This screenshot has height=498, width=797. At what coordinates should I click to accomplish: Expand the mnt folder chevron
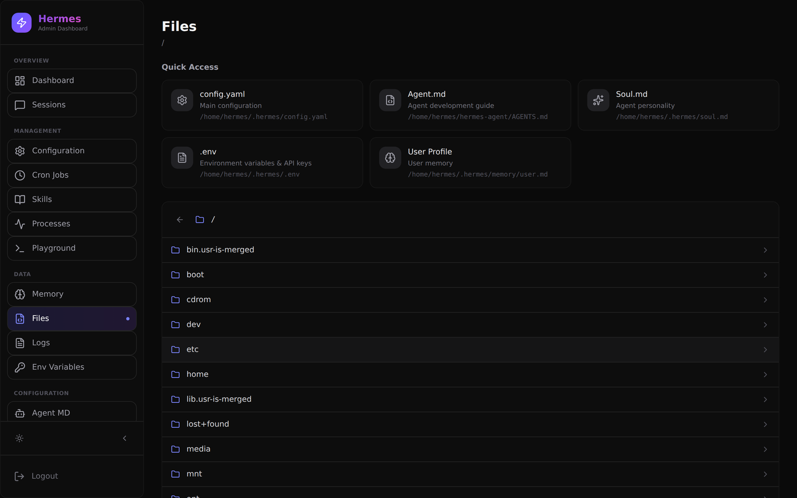click(x=765, y=474)
